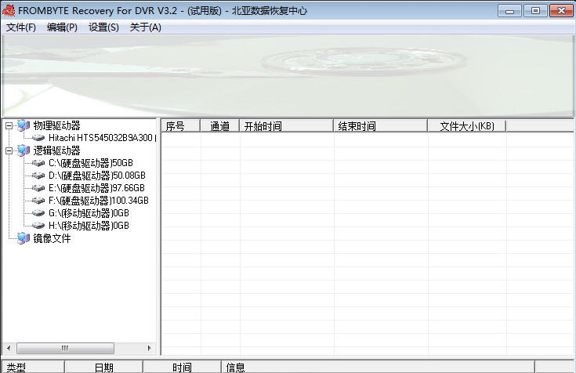Image resolution: width=576 pixels, height=373 pixels.
Task: Select F:\(硬盘驱动器)100.34GB entry
Action: (x=99, y=201)
